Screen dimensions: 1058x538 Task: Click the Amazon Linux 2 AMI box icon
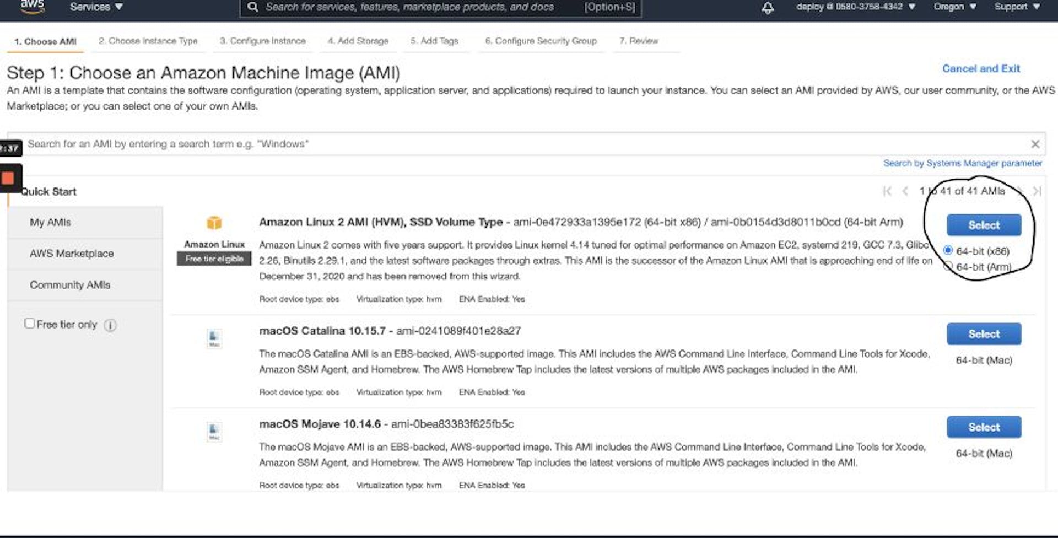pos(214,222)
